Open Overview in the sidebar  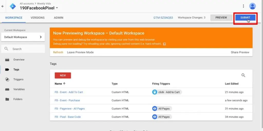point(19,60)
